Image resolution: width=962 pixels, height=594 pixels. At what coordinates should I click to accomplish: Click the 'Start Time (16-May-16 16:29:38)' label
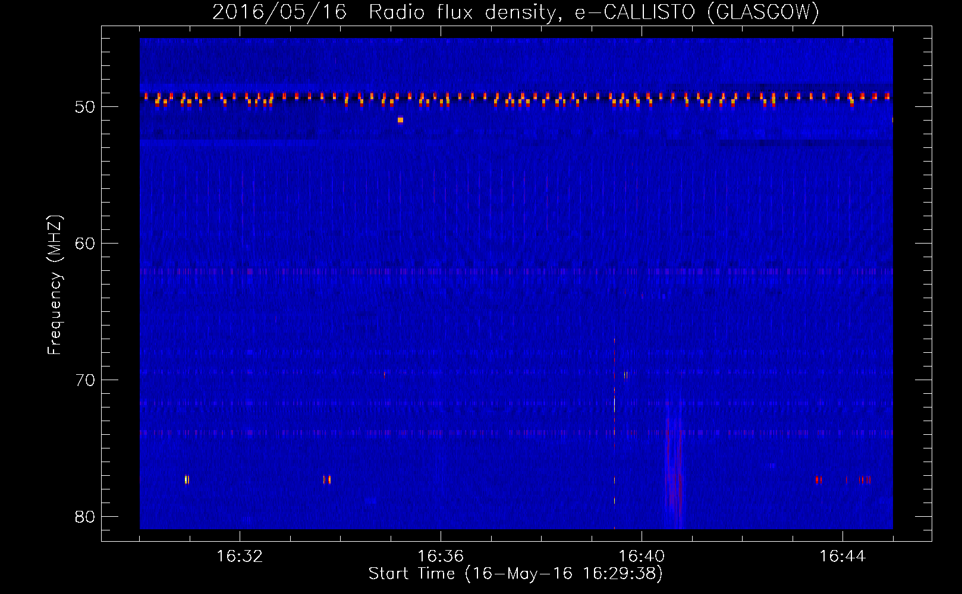point(515,574)
